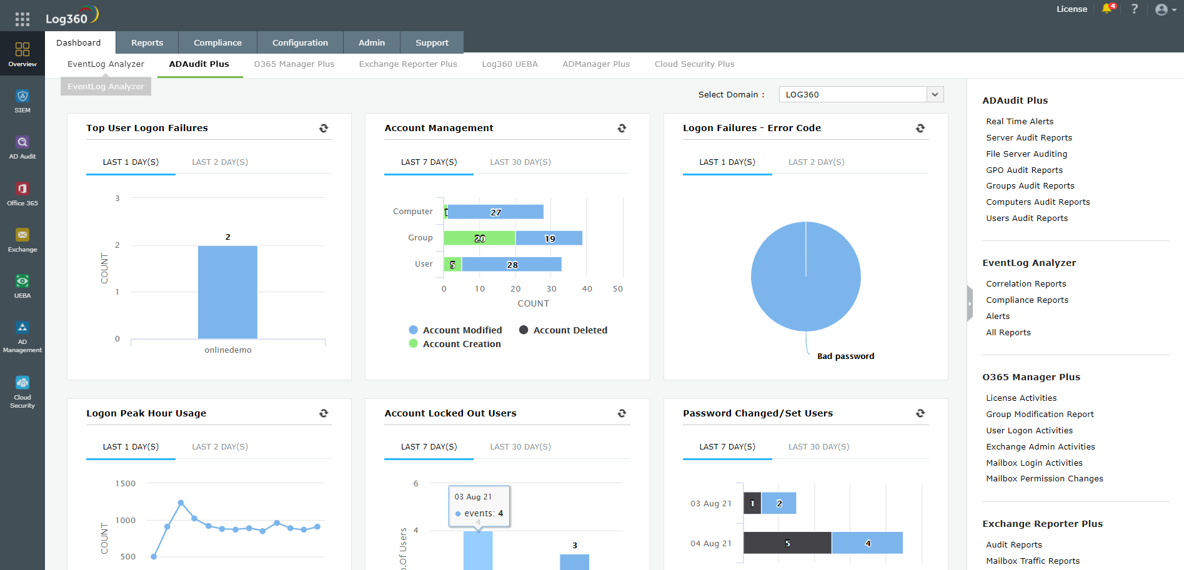Screen dimensions: 1184x570
Task: Click the 04 Aug 21 bar showing 5
Action: coord(787,543)
